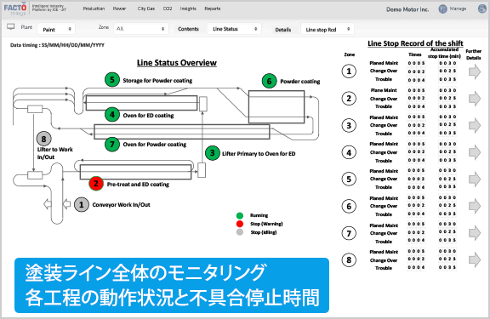
Task: Open further details arrow for zone 6
Action: point(475,206)
